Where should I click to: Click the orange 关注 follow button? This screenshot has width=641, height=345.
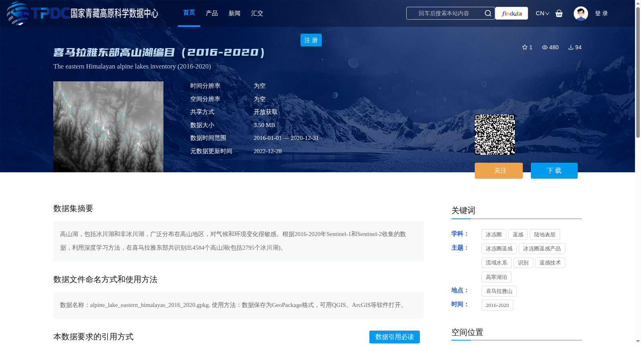(x=499, y=171)
